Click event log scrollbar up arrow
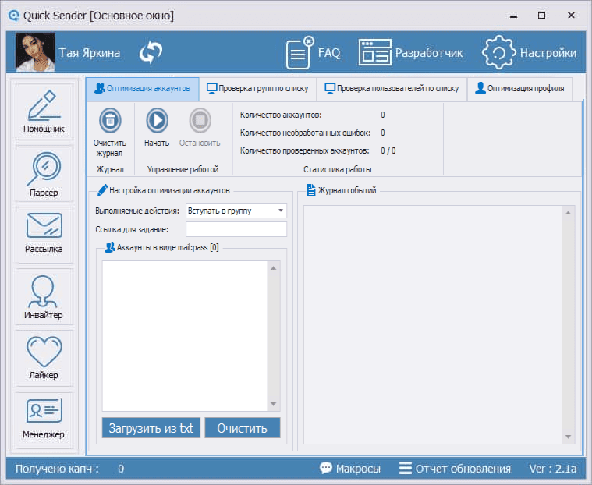The width and height of the screenshot is (592, 485). [x=569, y=213]
